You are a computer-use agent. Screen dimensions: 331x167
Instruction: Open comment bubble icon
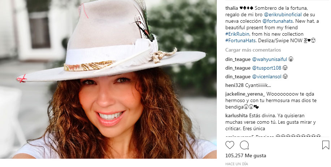tap(244, 145)
